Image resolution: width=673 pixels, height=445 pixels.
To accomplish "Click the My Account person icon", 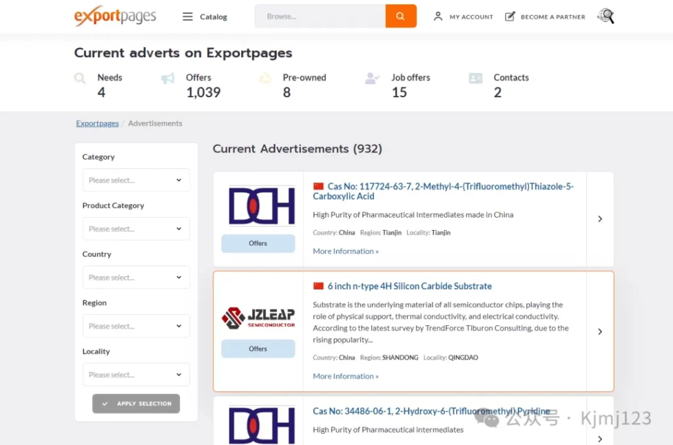I will [x=437, y=16].
